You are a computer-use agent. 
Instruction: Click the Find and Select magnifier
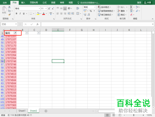137,11
